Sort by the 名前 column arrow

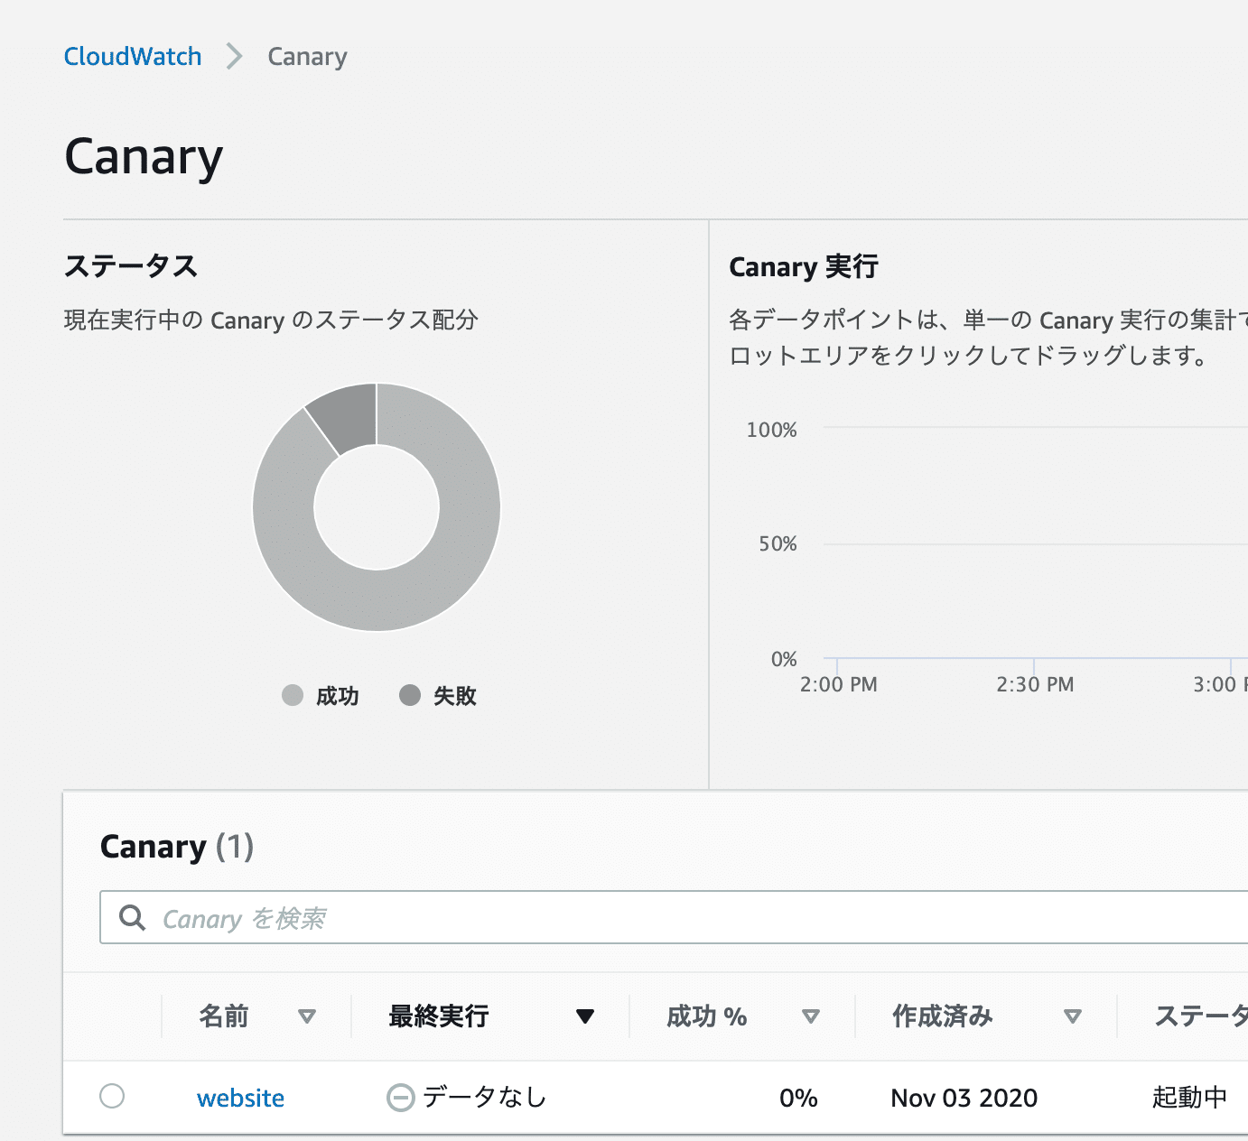click(307, 1016)
